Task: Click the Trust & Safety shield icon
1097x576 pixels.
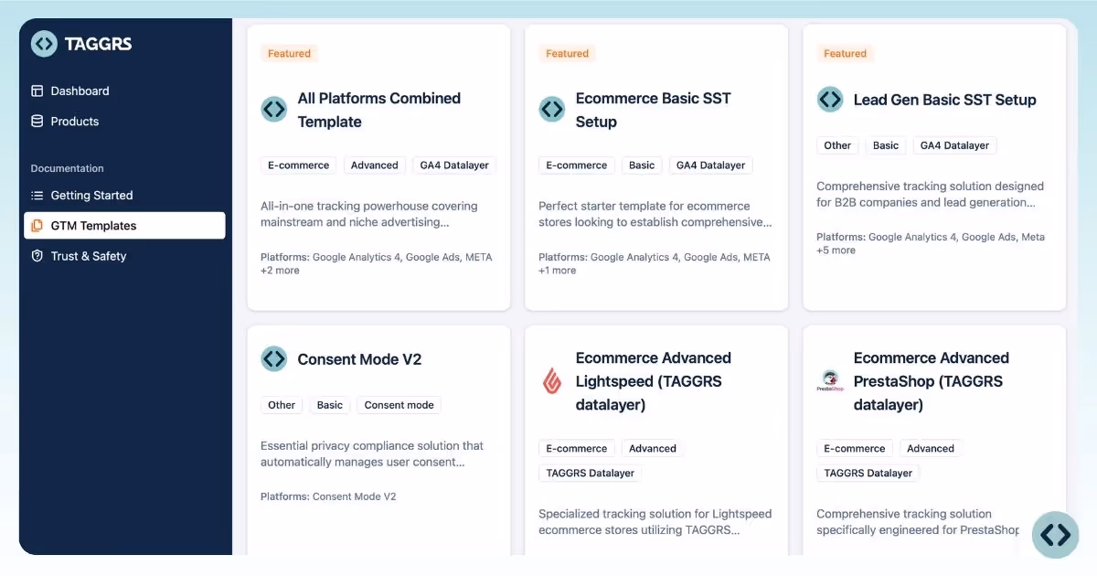Action: pyautogui.click(x=37, y=256)
